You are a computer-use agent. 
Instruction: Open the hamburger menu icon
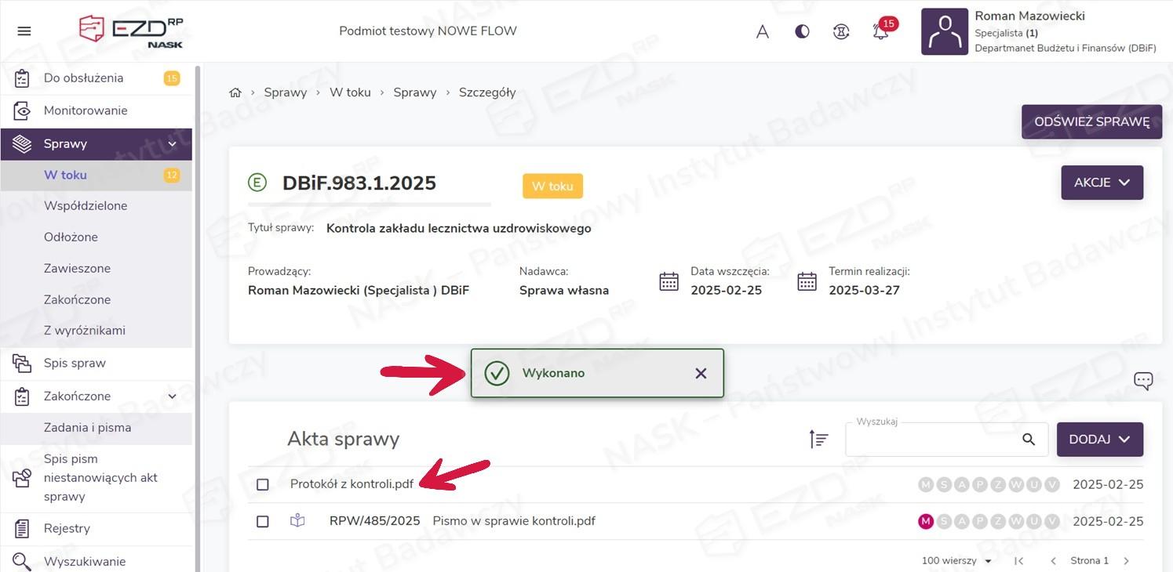point(24,31)
